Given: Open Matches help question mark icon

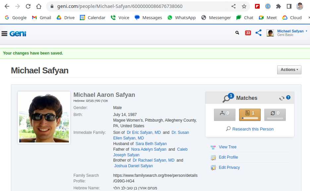Looking at the screenshot, I should pyautogui.click(x=288, y=97).
